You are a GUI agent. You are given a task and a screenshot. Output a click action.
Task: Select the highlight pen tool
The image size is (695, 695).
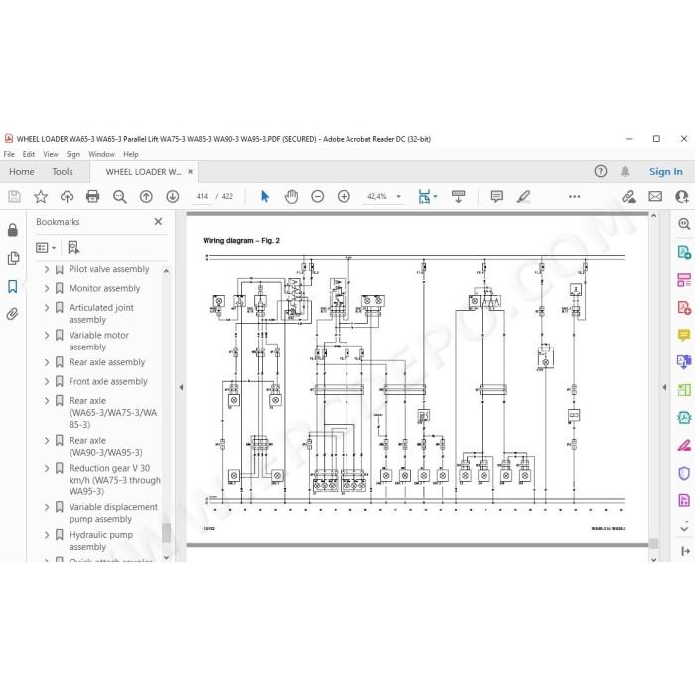click(x=523, y=196)
